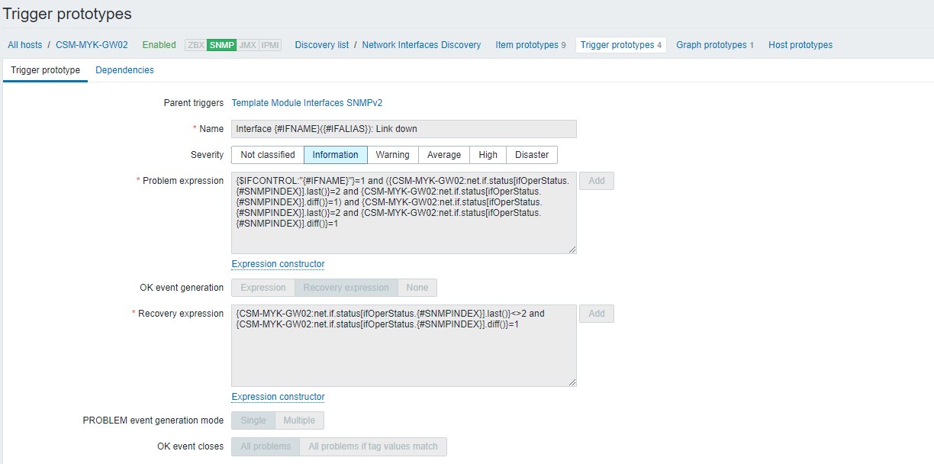Set severity to Information

click(336, 155)
